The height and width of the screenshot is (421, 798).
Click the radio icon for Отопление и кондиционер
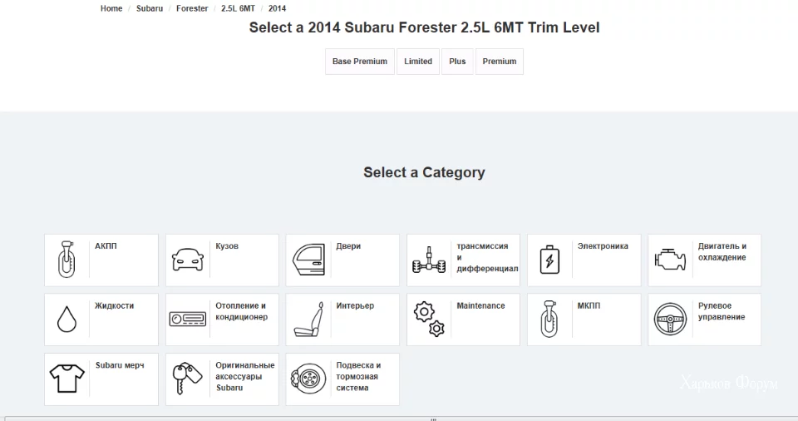(x=188, y=319)
